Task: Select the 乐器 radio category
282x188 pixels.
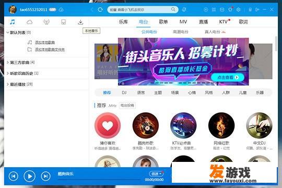Action: click(260, 92)
